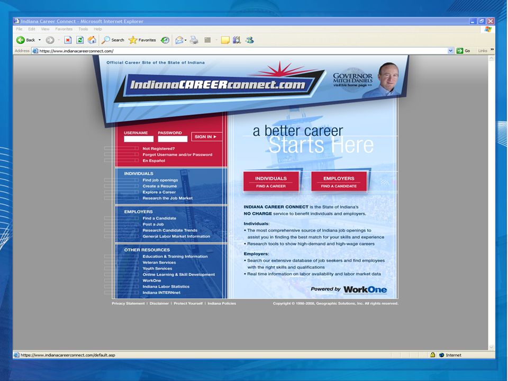508x381 pixels.
Task: Open Find job openings link
Action: pyautogui.click(x=160, y=180)
